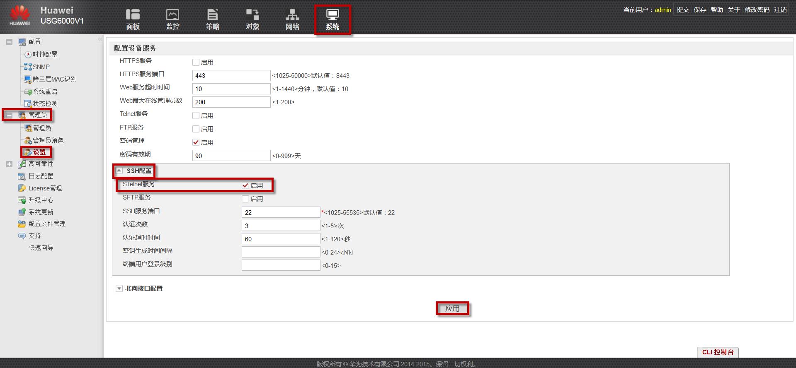Click the 认证次数 input field

coord(281,226)
